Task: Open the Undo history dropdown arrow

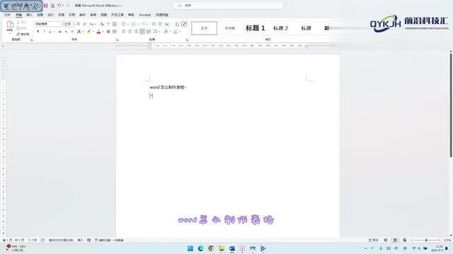Action: coord(63,6)
